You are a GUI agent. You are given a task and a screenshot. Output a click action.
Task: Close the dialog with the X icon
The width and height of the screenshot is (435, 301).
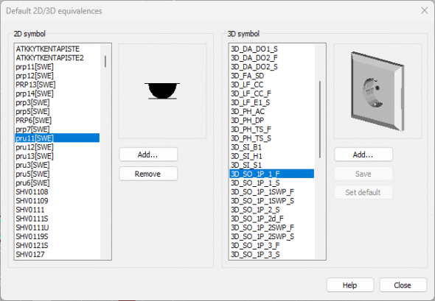[x=424, y=10]
